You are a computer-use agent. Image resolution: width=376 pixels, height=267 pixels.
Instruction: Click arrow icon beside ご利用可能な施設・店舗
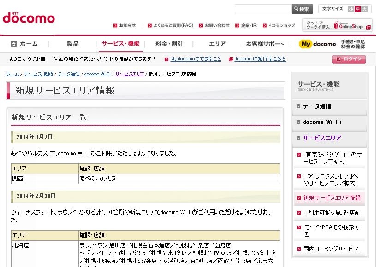click(299, 213)
